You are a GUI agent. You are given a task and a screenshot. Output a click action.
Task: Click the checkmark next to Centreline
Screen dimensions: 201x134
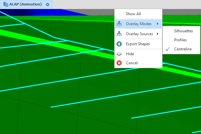click(x=167, y=49)
